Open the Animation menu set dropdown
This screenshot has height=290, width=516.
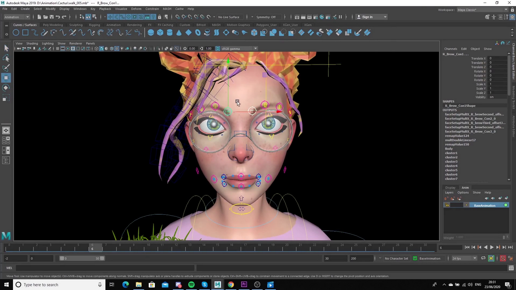click(x=17, y=17)
